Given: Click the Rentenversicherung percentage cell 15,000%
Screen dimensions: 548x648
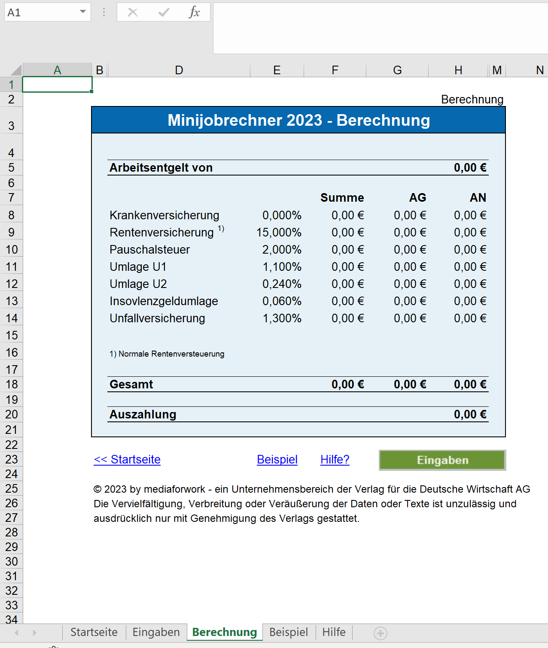Looking at the screenshot, I should click(279, 233).
